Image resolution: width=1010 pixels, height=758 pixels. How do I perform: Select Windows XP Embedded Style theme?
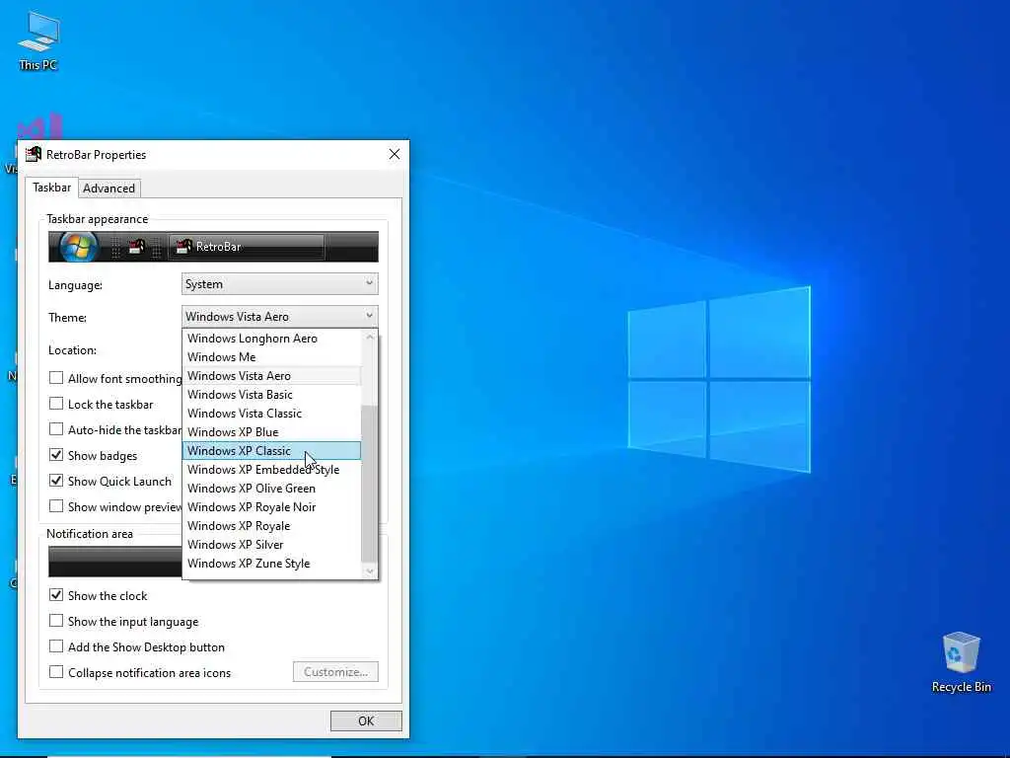click(x=271, y=469)
